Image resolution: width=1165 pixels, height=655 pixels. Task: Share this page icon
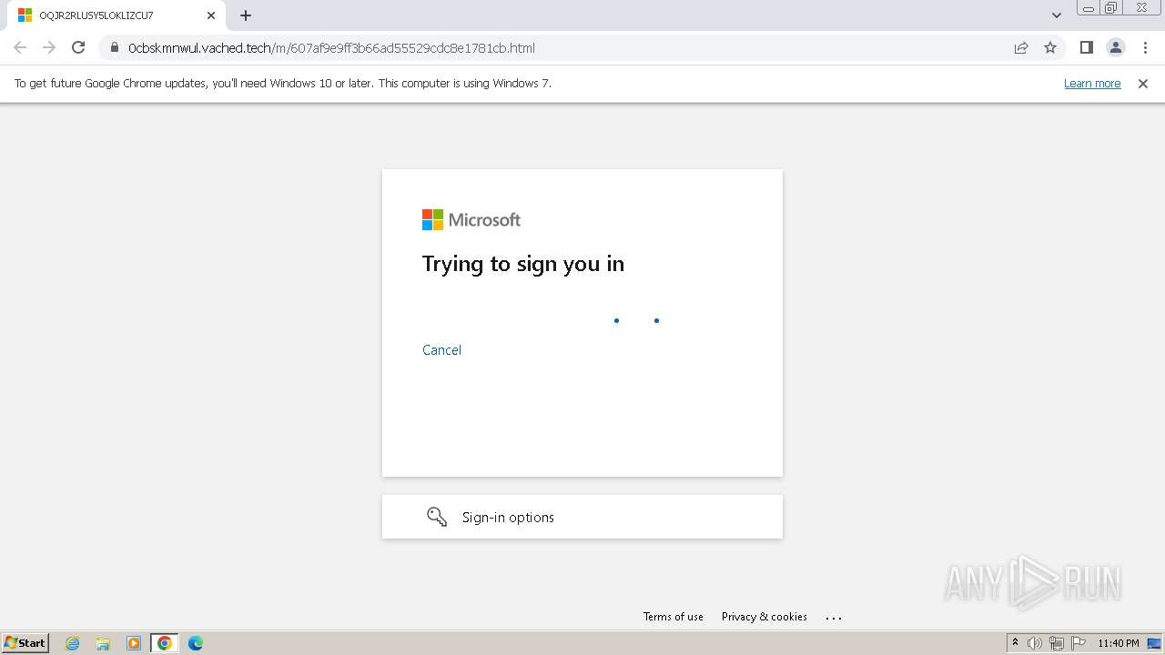[1021, 48]
